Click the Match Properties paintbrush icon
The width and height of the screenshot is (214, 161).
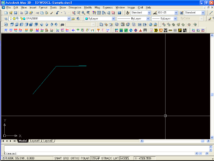click(51, 13)
